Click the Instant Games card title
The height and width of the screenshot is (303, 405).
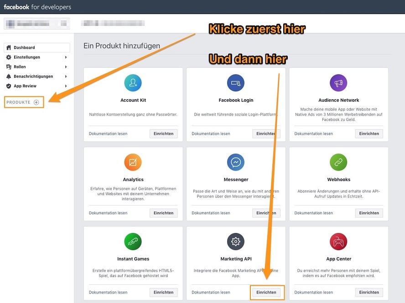[133, 259]
